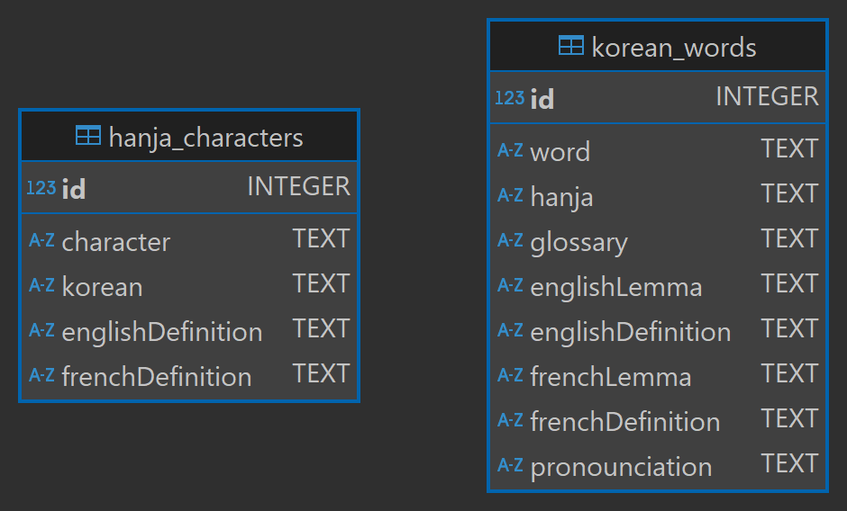Image resolution: width=847 pixels, height=511 pixels.
Task: Select the korean_words table title
Action: click(674, 48)
